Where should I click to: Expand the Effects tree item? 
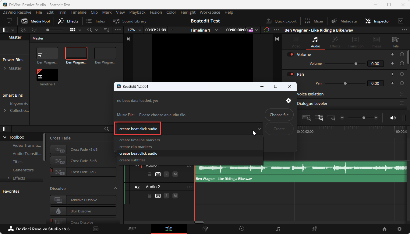pos(9,178)
